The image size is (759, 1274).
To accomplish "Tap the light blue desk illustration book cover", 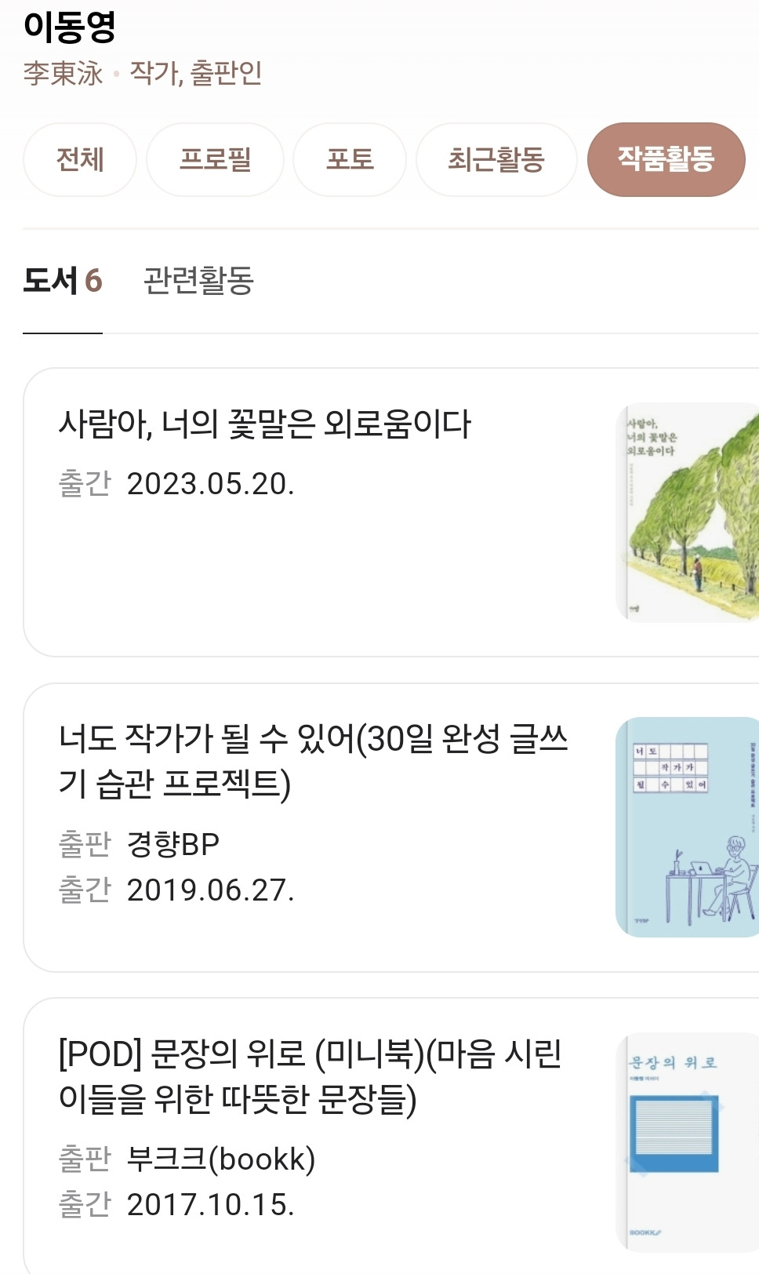I will coord(688,827).
